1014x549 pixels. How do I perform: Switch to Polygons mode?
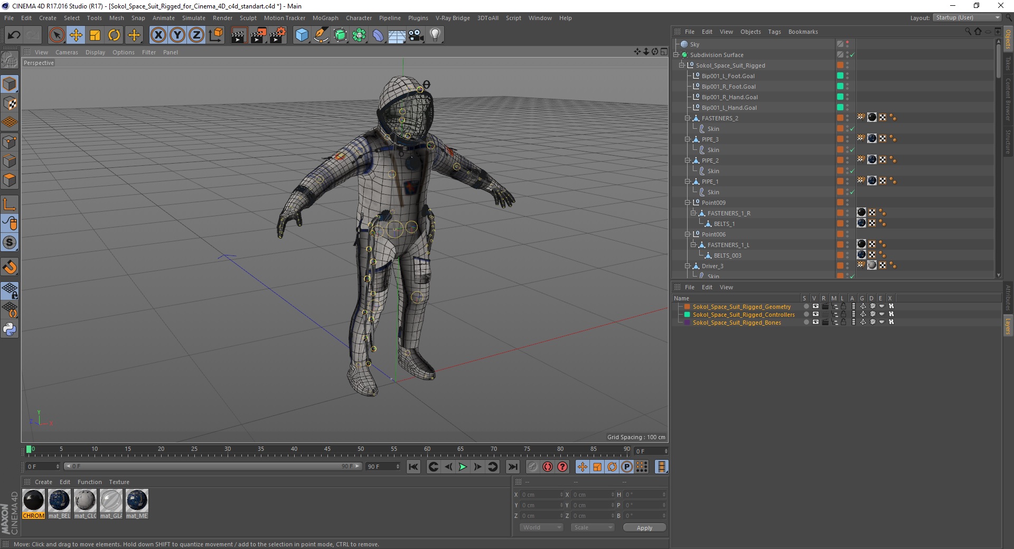click(10, 180)
